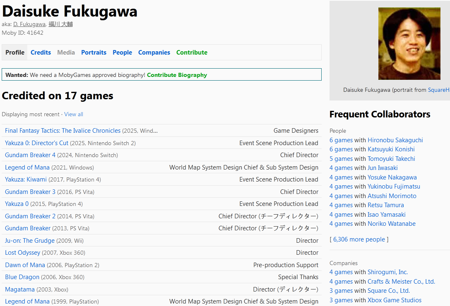Switch to the Companies tab
This screenshot has width=450, height=306.
point(154,53)
